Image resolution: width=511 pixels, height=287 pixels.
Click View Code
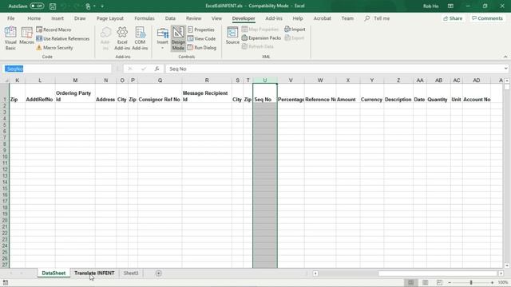pyautogui.click(x=201, y=38)
